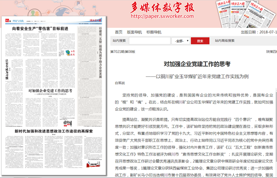The height and width of the screenshot is (178, 277).
Task: Expand the -全部- category dropdown
Action: point(181,41)
